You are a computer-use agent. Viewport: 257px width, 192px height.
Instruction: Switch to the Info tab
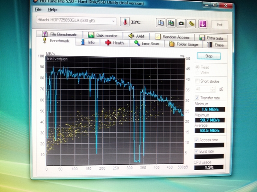88,42
